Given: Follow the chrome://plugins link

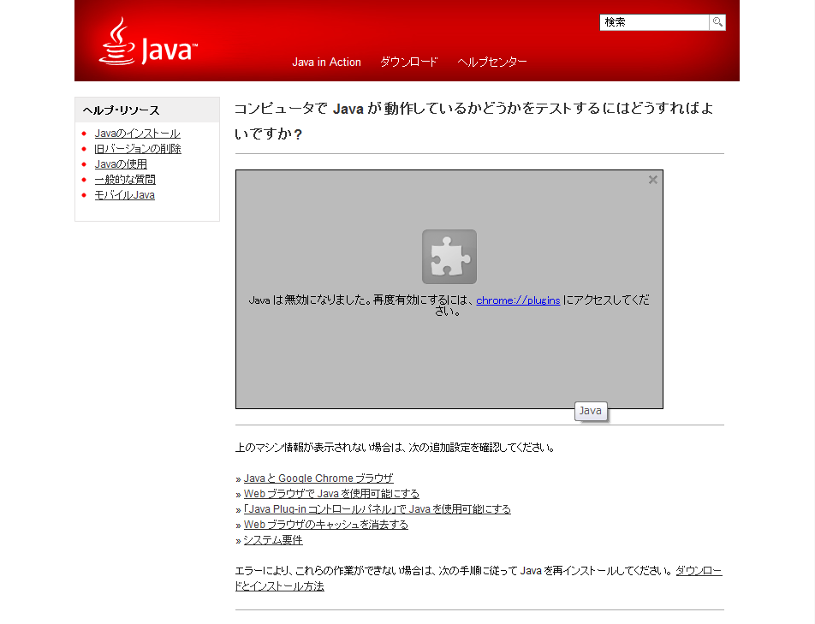Looking at the screenshot, I should [x=518, y=300].
